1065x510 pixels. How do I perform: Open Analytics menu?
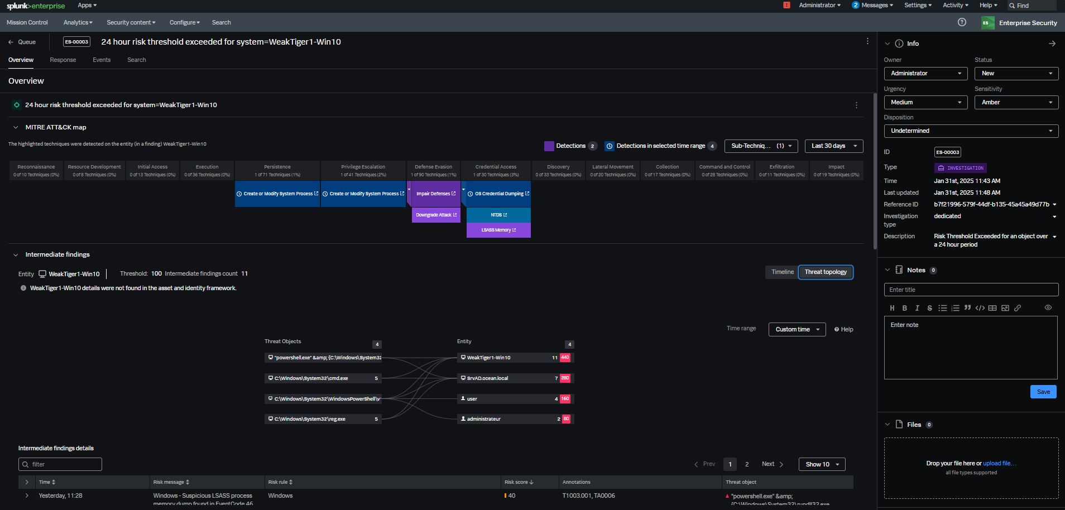78,22
